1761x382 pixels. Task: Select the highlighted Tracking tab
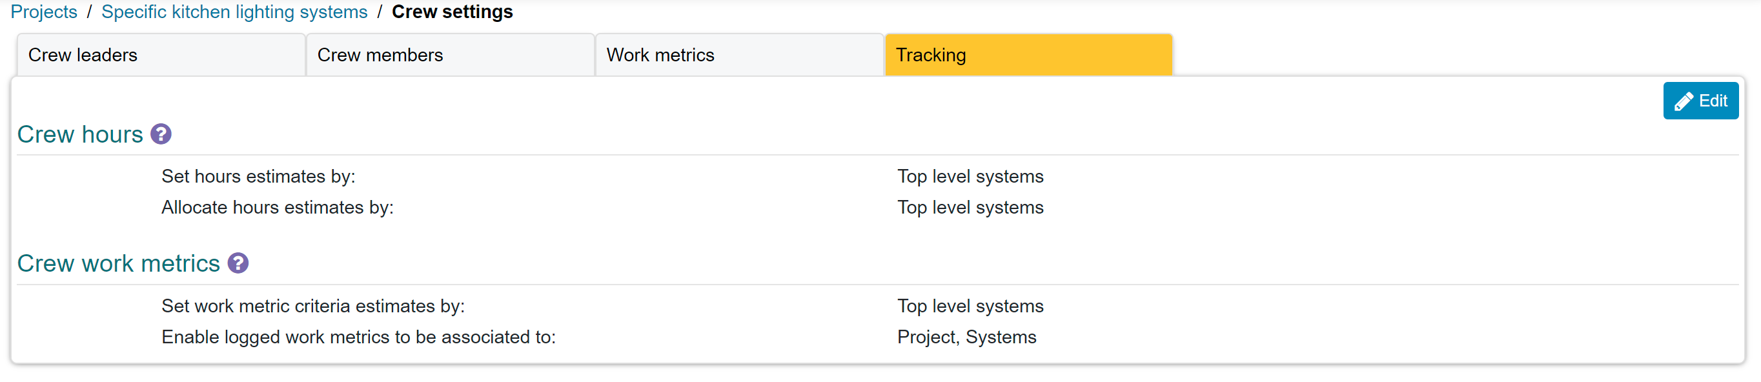[x=1028, y=55]
